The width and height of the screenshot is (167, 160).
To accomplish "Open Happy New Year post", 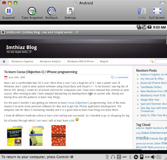I will (x=150, y=100).
